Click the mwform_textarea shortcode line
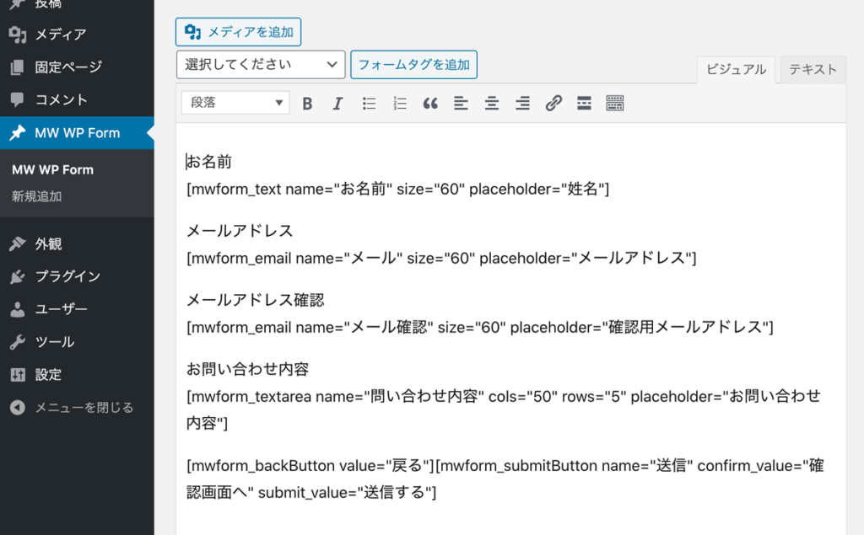Screen dimensions: 864x535 coord(504,410)
